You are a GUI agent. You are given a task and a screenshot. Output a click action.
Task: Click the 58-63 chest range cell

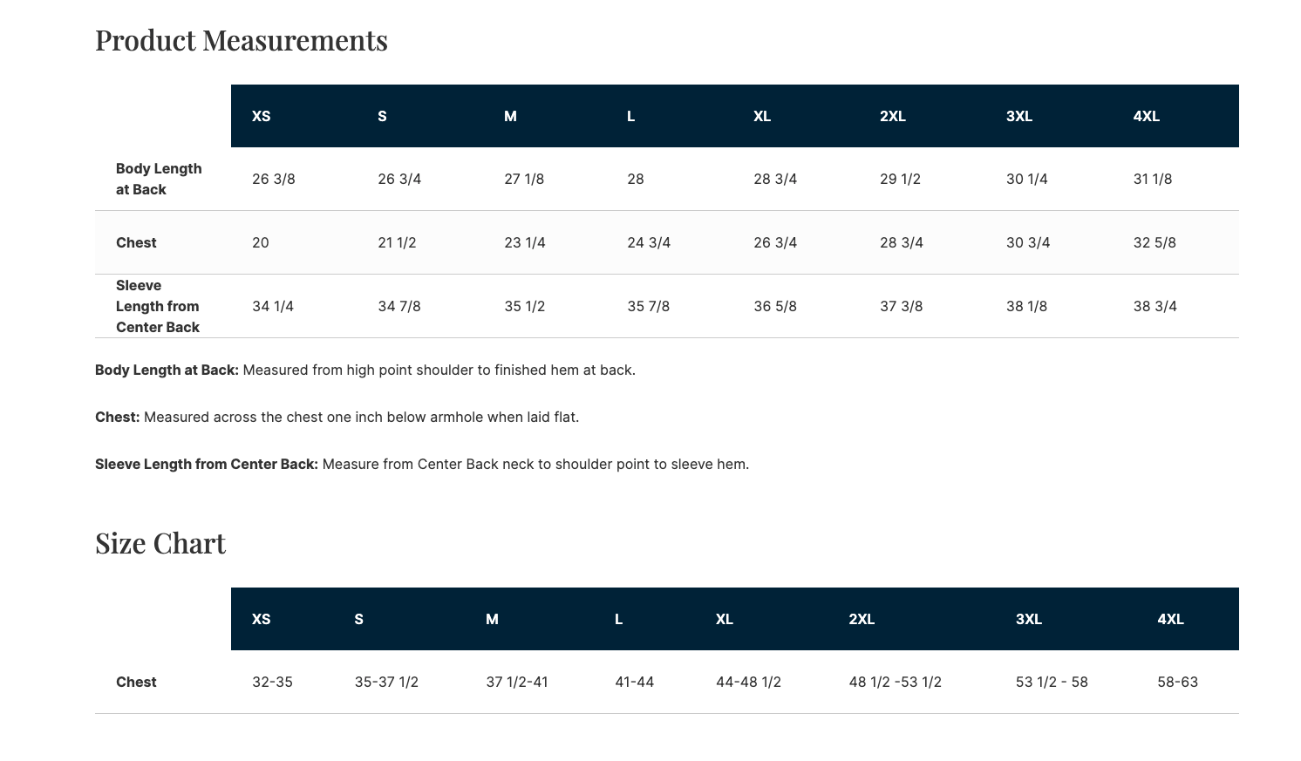(x=1177, y=683)
